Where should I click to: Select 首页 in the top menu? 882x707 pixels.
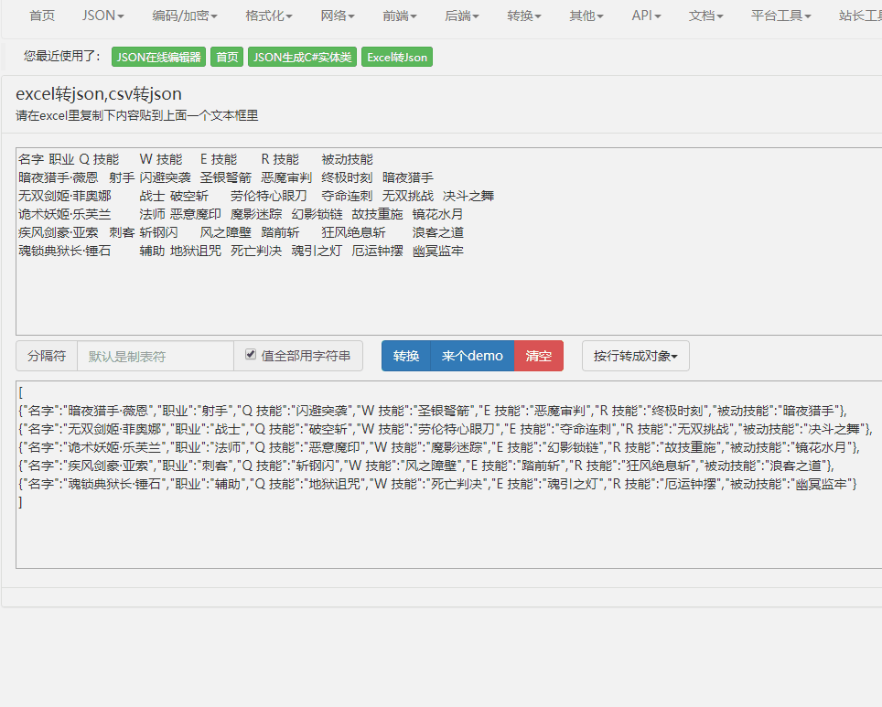[41, 15]
